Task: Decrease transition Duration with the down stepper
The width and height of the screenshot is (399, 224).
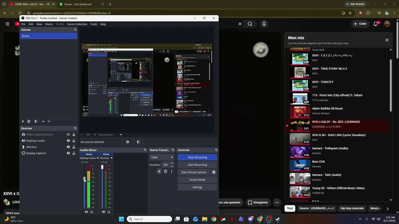Action: [x=172, y=166]
